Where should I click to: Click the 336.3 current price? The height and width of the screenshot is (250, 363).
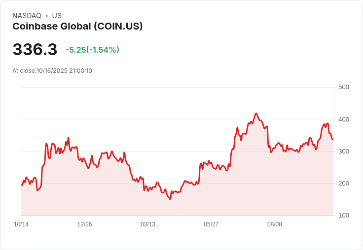35,50
